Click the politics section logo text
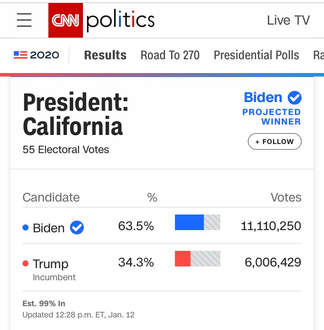Image resolution: width=324 pixels, height=330 pixels. (x=120, y=20)
